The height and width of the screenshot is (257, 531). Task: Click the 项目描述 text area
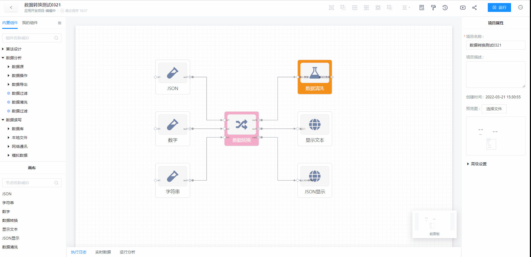point(496,74)
